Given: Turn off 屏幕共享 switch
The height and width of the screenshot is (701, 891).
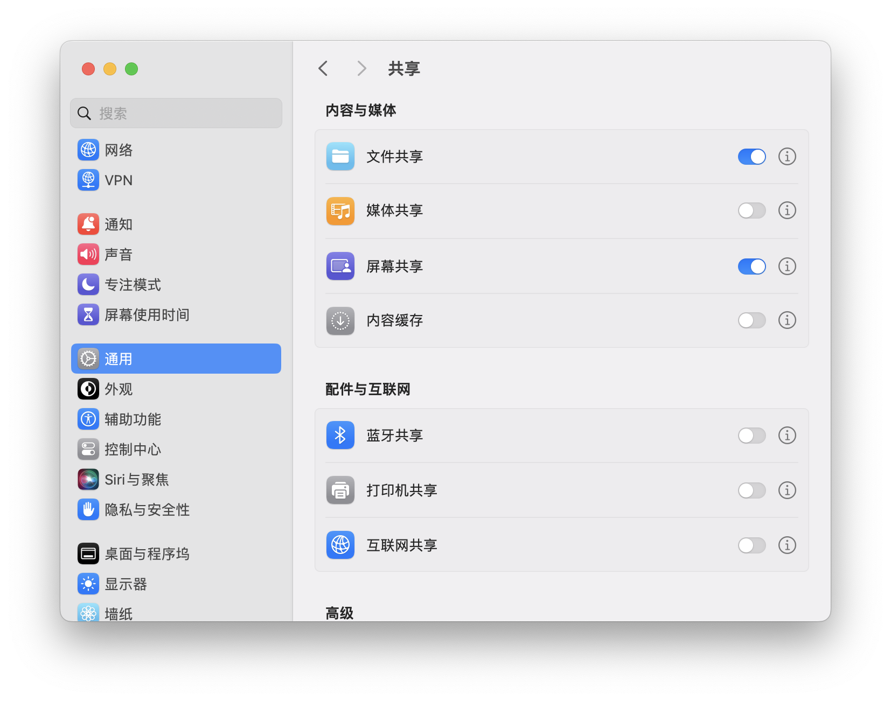Looking at the screenshot, I should (751, 266).
